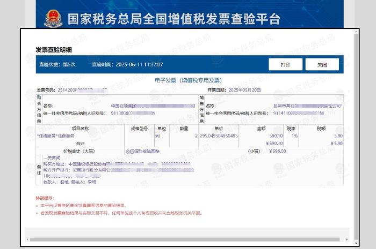Click the unit price 295.049504950495
The image size is (376, 249).
[219, 135]
